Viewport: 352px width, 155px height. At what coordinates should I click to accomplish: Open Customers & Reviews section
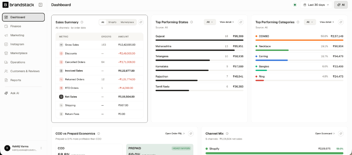23,71
